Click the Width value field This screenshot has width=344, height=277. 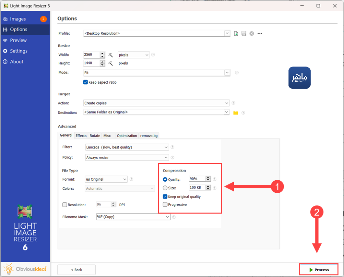91,55
